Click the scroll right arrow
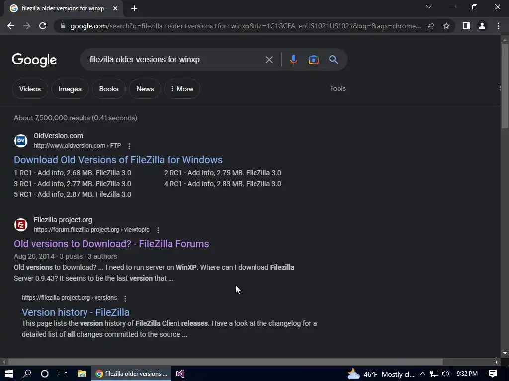The height and width of the screenshot is (381, 509). click(497, 362)
